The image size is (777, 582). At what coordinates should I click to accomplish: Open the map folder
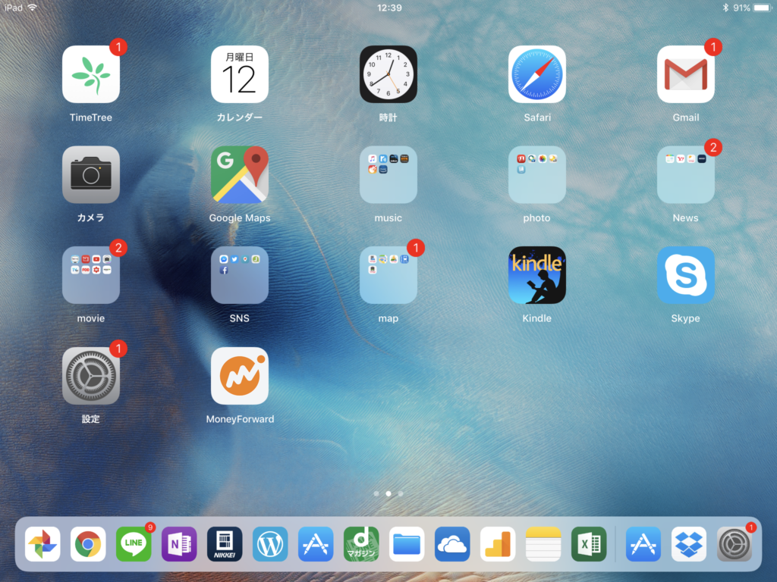(388, 275)
